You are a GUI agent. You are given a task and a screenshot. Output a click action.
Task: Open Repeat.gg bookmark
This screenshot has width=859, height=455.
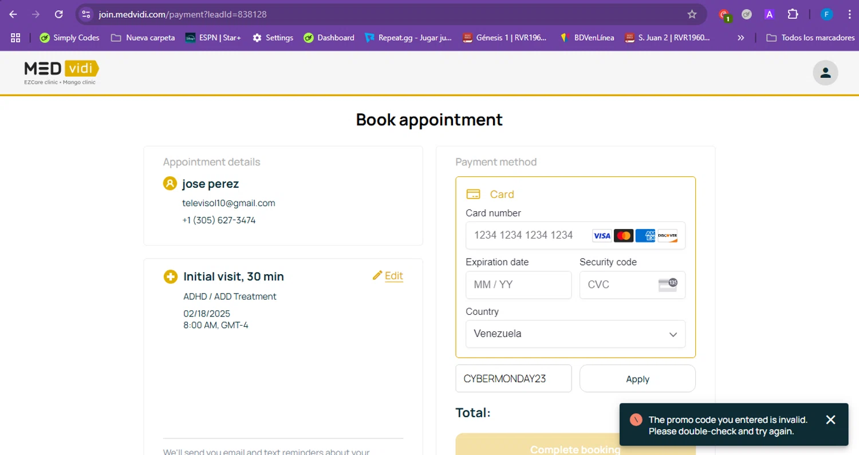pos(408,38)
